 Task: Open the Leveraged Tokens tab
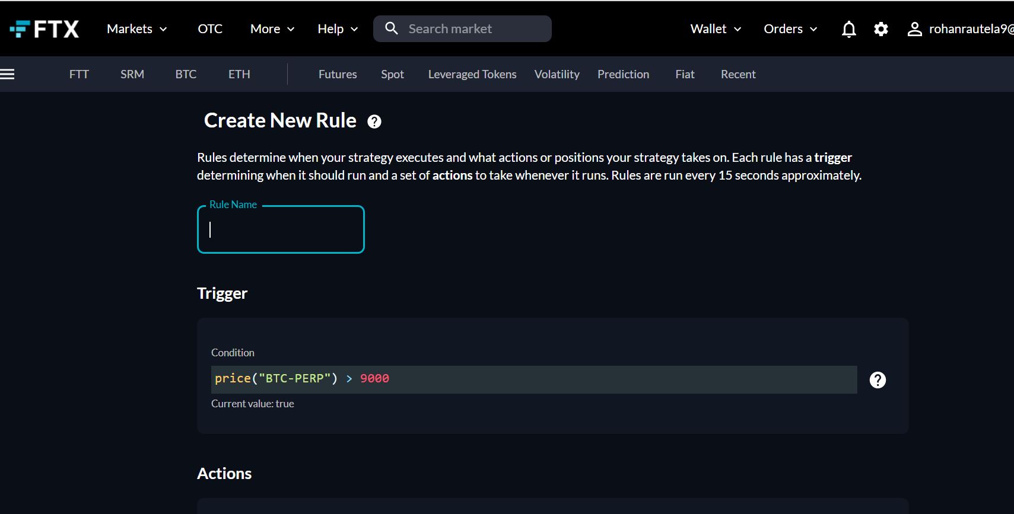click(x=472, y=74)
